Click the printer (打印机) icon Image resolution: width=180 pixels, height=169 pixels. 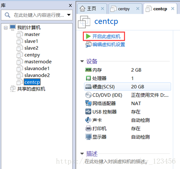(88, 128)
